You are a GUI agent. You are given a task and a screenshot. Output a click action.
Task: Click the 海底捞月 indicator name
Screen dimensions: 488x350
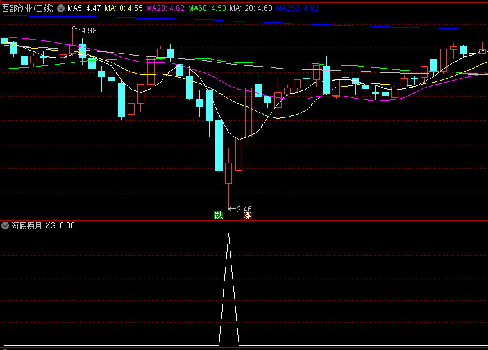(x=26, y=226)
